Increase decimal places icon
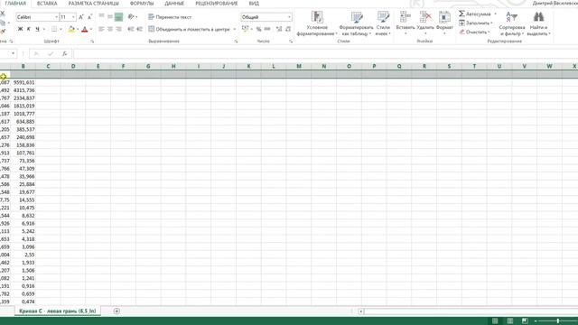 (279, 29)
